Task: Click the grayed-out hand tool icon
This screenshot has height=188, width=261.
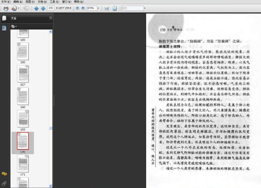Action: coord(26,8)
